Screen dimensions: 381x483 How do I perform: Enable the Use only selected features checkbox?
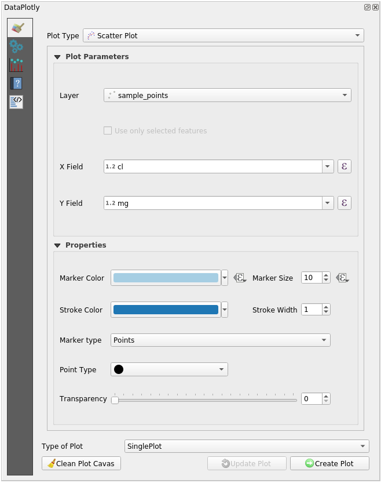(x=108, y=130)
